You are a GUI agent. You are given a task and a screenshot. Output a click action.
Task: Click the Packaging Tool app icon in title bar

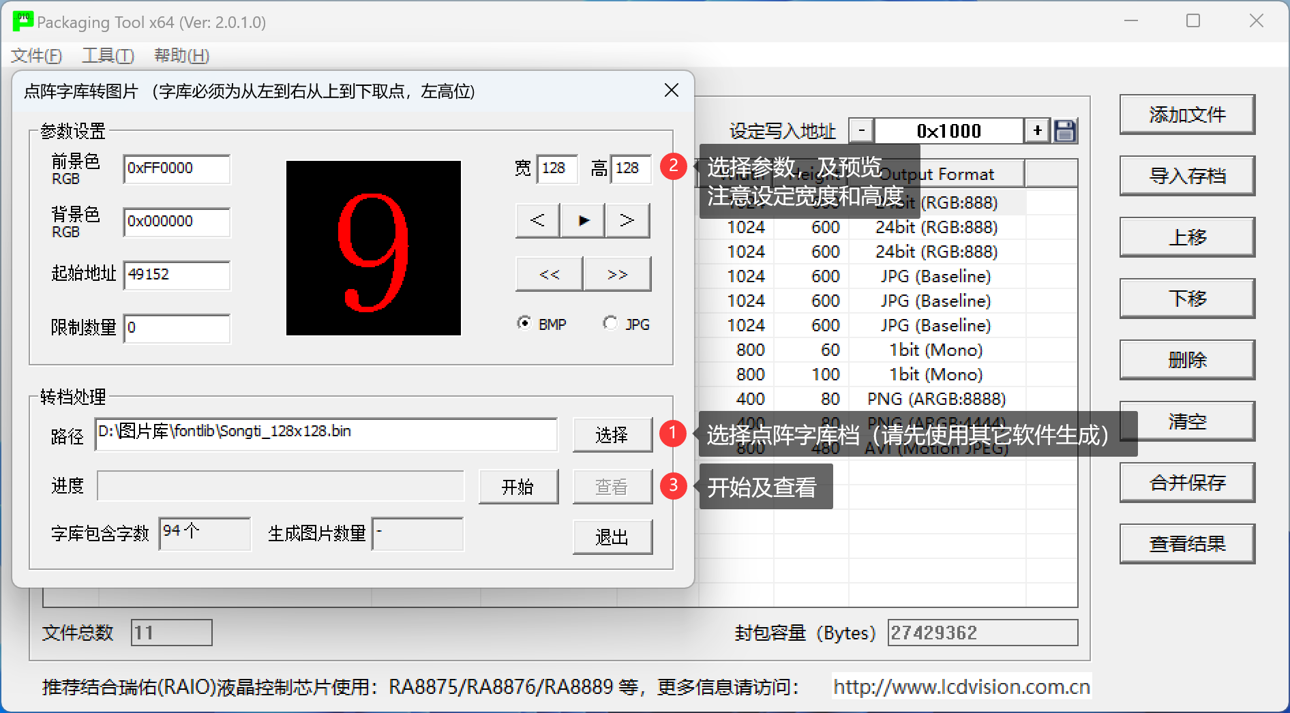point(22,21)
